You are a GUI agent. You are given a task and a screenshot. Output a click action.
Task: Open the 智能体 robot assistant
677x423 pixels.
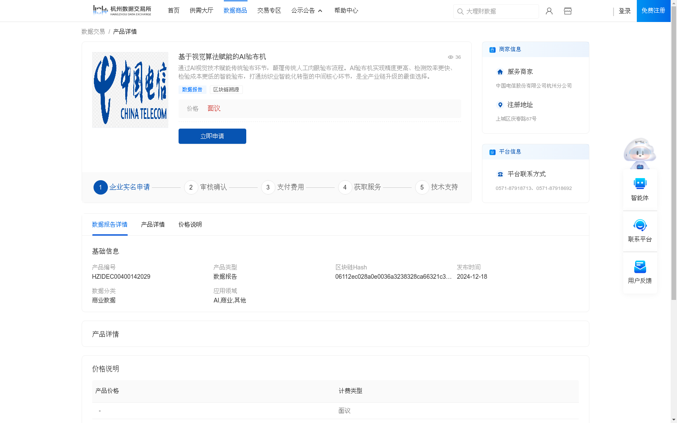(x=640, y=190)
